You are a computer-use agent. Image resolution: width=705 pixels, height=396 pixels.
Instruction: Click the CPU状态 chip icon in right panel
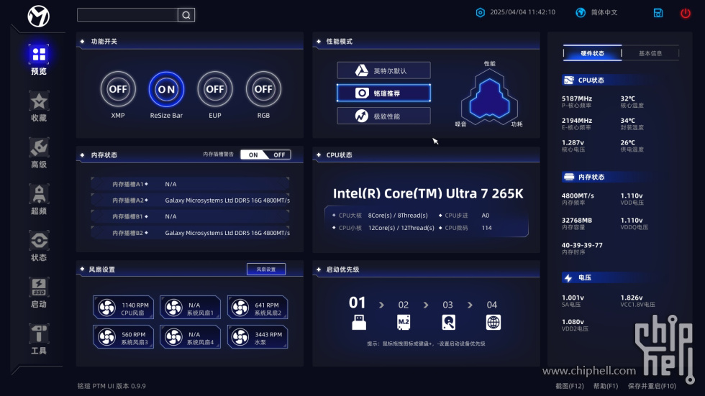click(x=569, y=80)
